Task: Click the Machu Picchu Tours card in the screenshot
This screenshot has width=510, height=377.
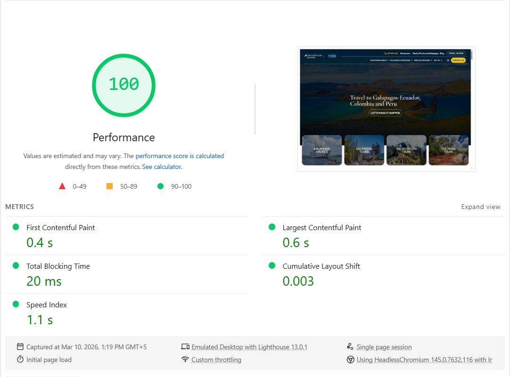Action: [406, 151]
